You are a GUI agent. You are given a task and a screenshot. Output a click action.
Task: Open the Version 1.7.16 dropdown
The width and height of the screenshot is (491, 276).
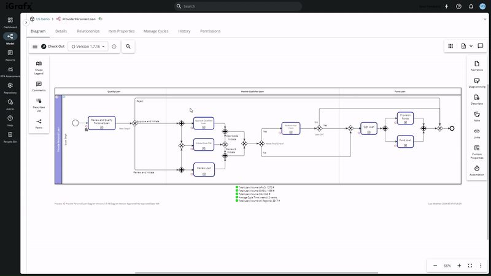pos(88,46)
